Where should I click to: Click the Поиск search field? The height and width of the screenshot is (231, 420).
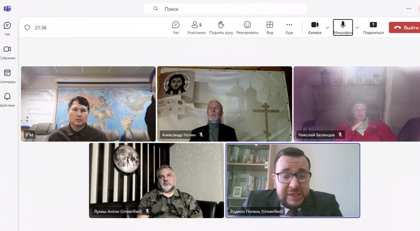pos(226,9)
